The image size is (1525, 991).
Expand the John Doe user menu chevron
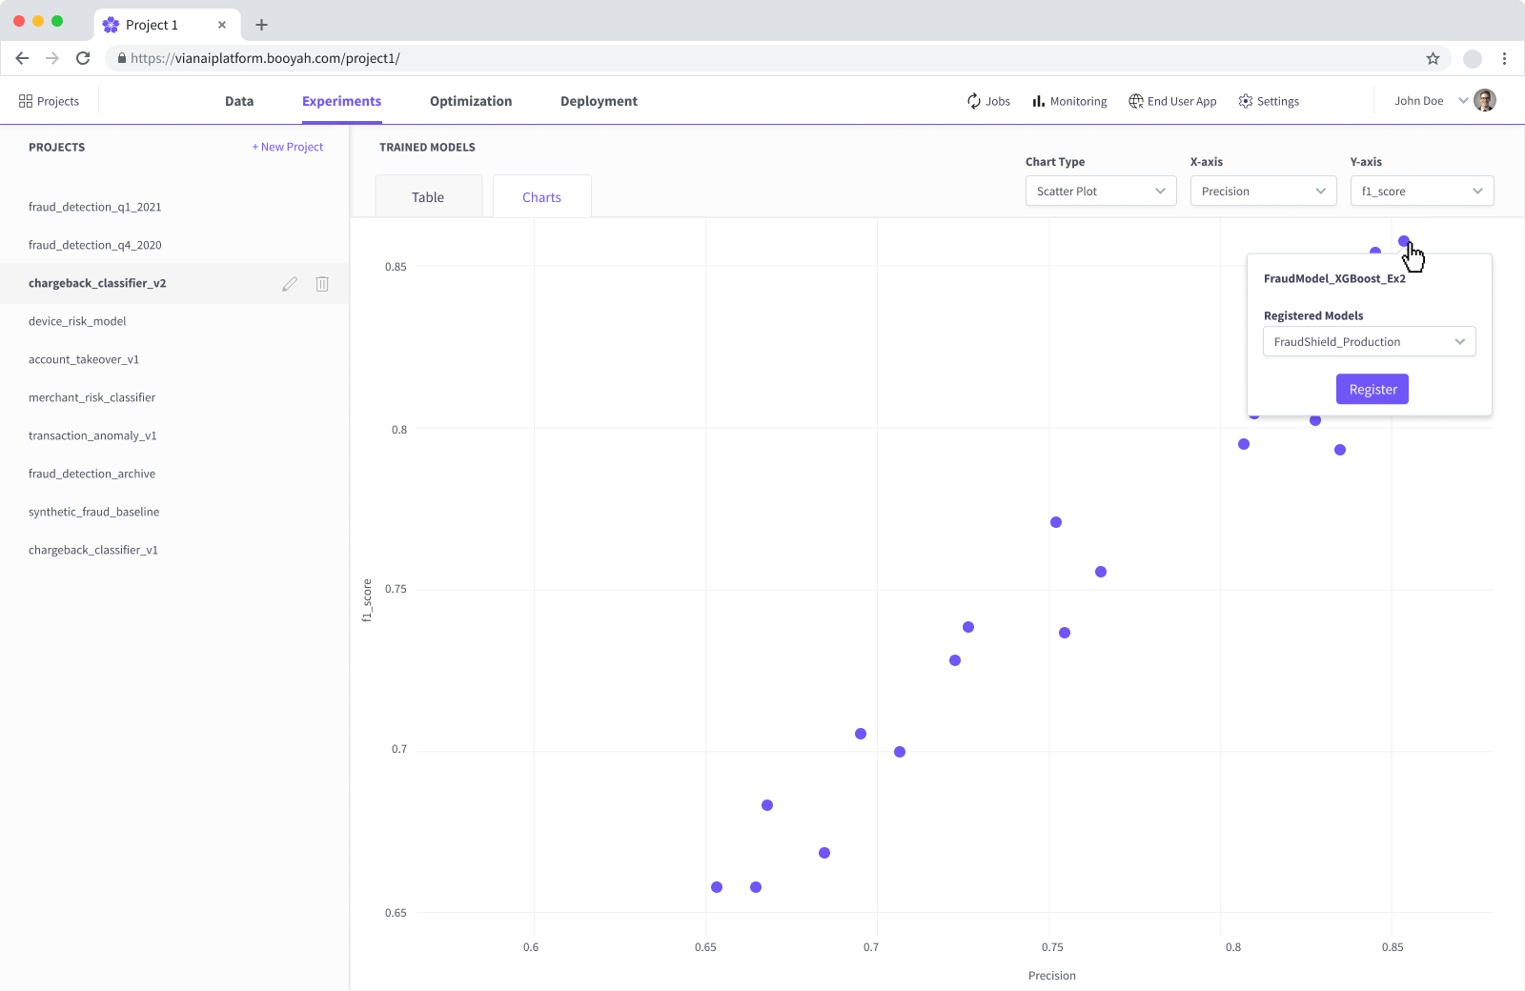coord(1463,100)
